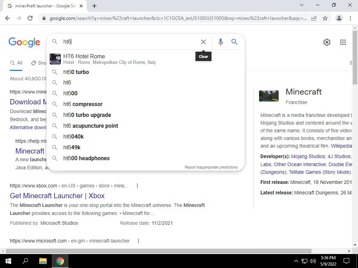Click microsoft.com minecraft-launcher URL breadcrumb
Image resolution: width=358 pixels, height=268 pixels.
(x=70, y=241)
